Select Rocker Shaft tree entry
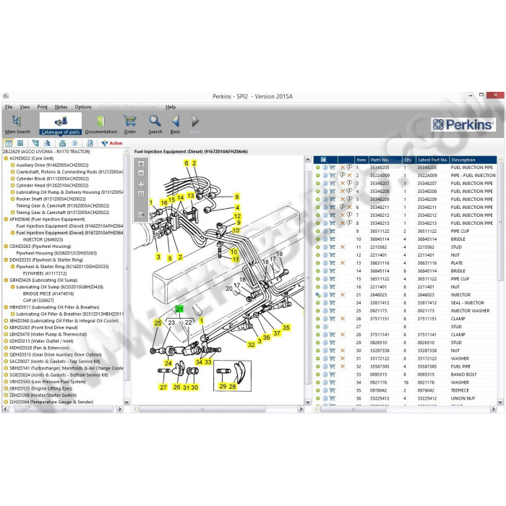Viewport: 506px width, 506px height. 51,199
